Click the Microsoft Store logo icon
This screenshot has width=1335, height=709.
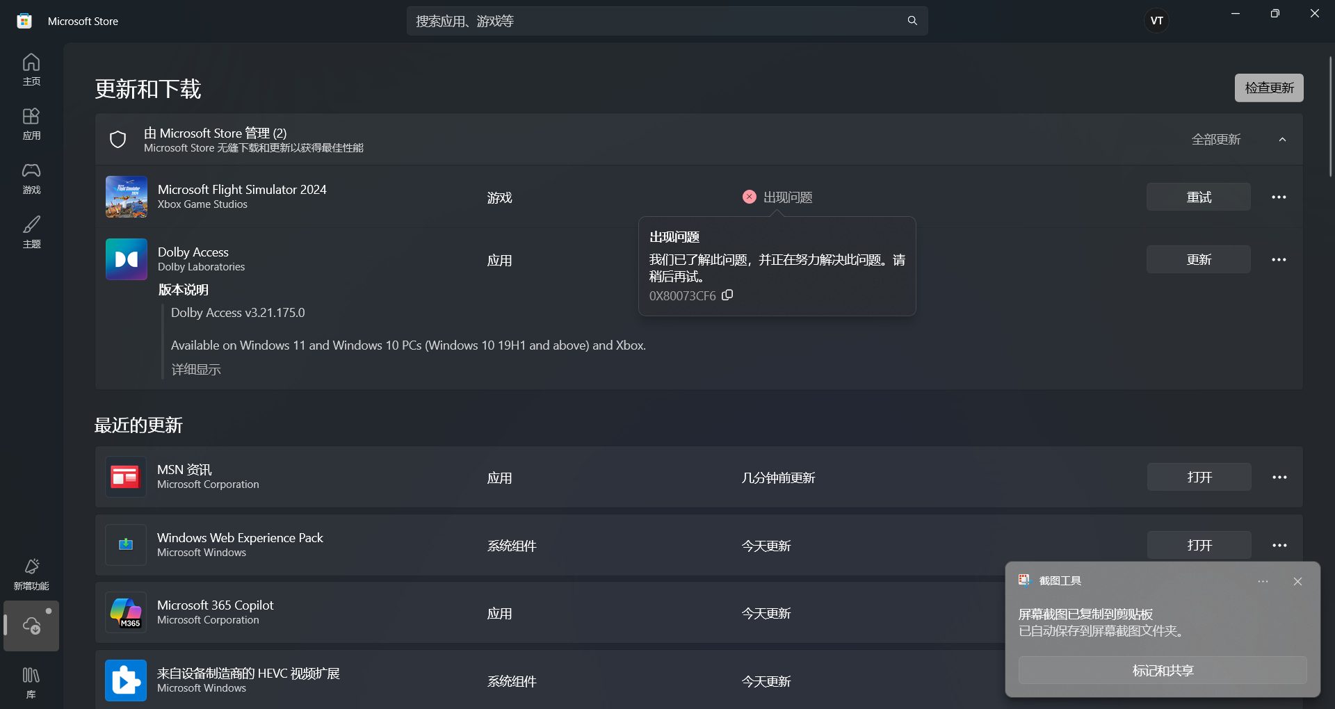pos(24,21)
